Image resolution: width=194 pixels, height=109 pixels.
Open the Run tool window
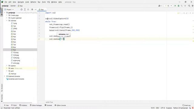point(6,105)
